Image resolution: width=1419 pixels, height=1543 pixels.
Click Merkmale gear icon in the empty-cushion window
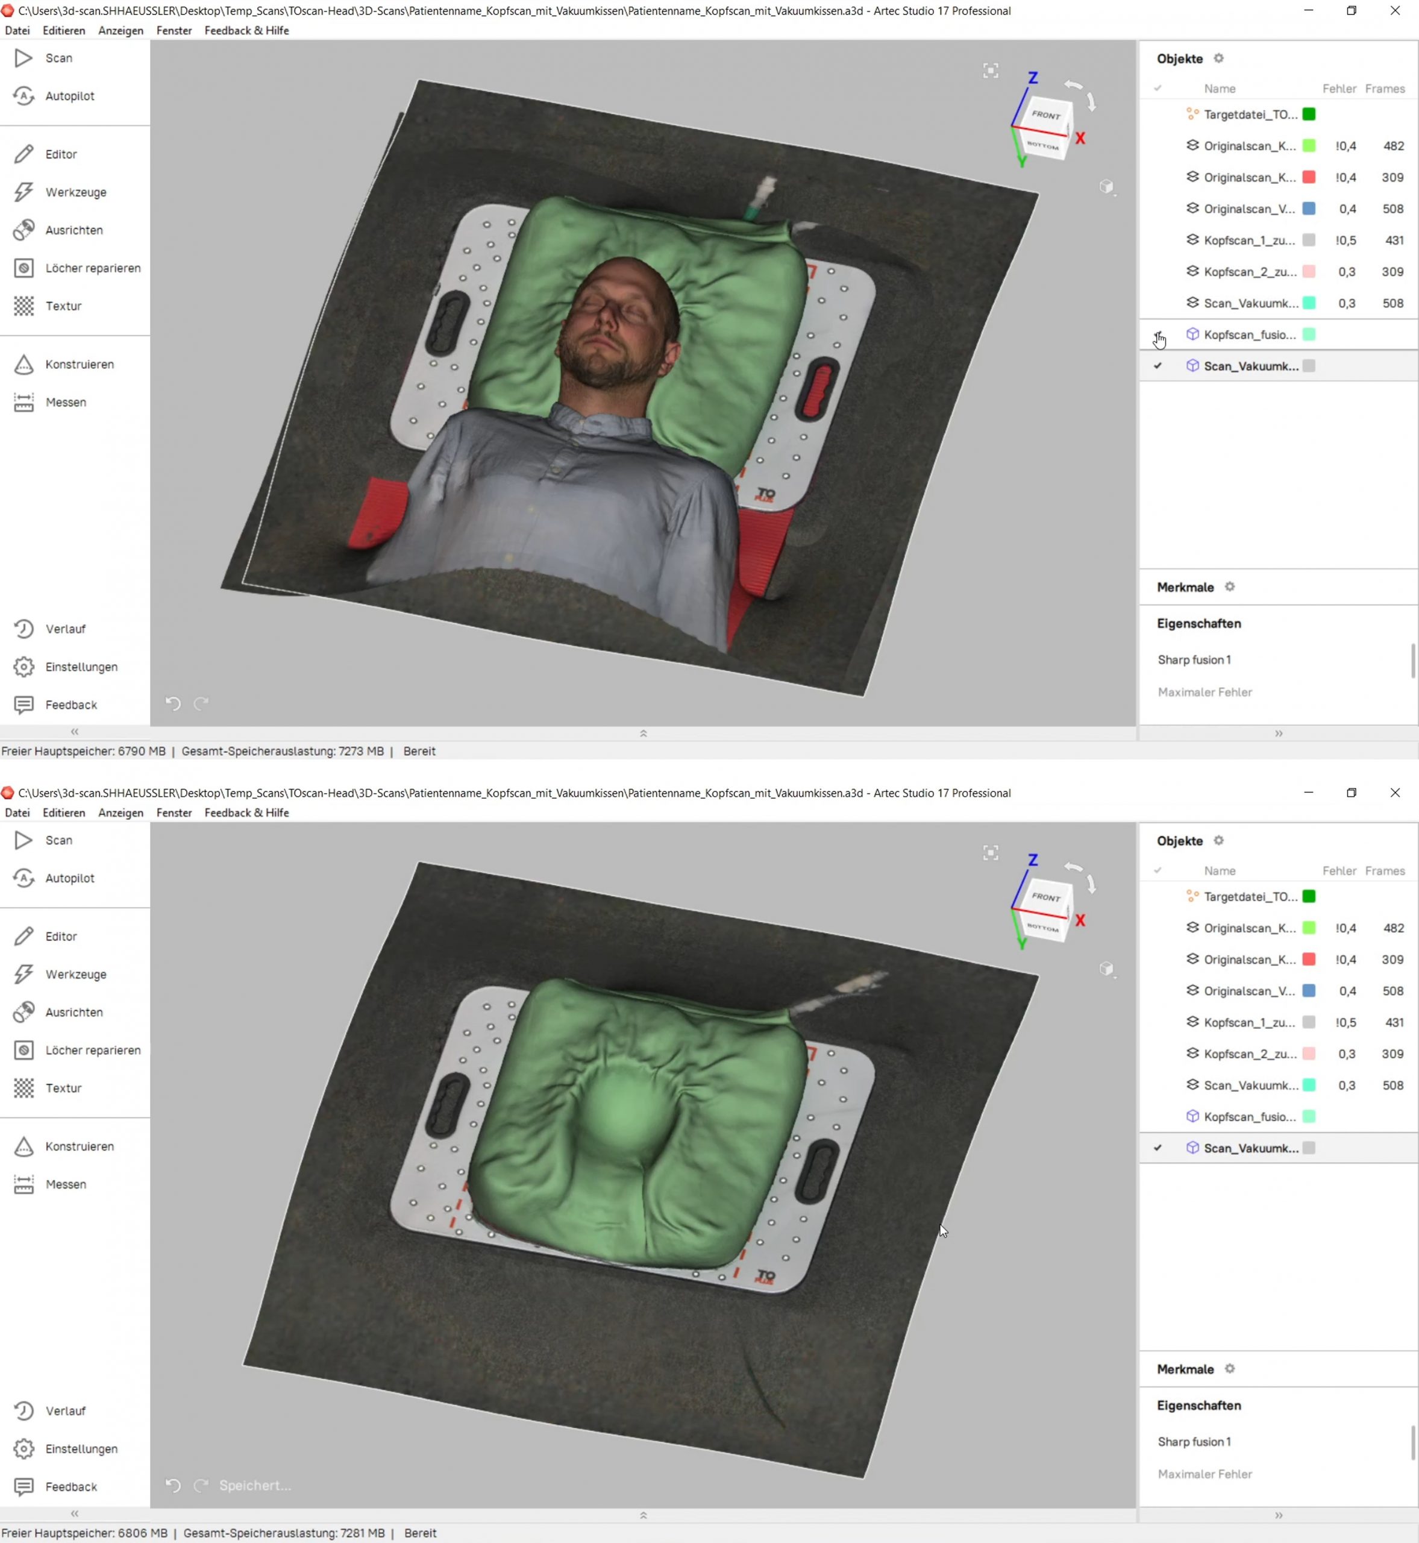point(1229,1369)
